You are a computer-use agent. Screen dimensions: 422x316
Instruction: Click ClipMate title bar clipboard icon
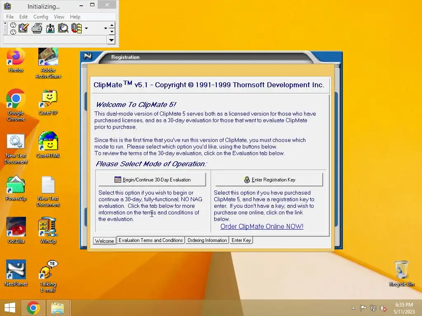(7, 6)
